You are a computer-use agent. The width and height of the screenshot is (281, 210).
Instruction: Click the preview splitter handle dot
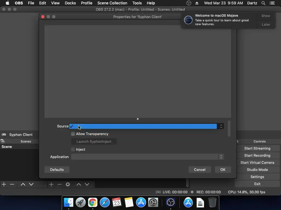(x=138, y=119)
